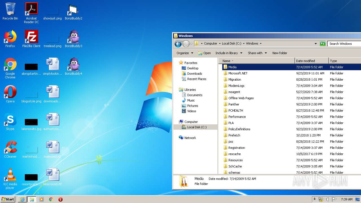Open the Organize dropdown menu
361x203 pixels.
(x=185, y=53)
